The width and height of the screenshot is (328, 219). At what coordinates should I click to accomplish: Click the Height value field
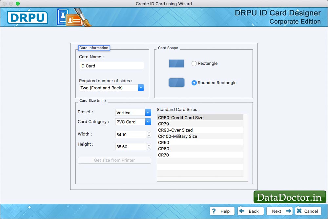pyautogui.click(x=131, y=147)
